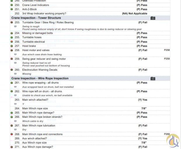Image resolution: width=181 pixels, height=149 pixels.
Task: Click red status dot for Turntable electrical
Action: (12, 41)
